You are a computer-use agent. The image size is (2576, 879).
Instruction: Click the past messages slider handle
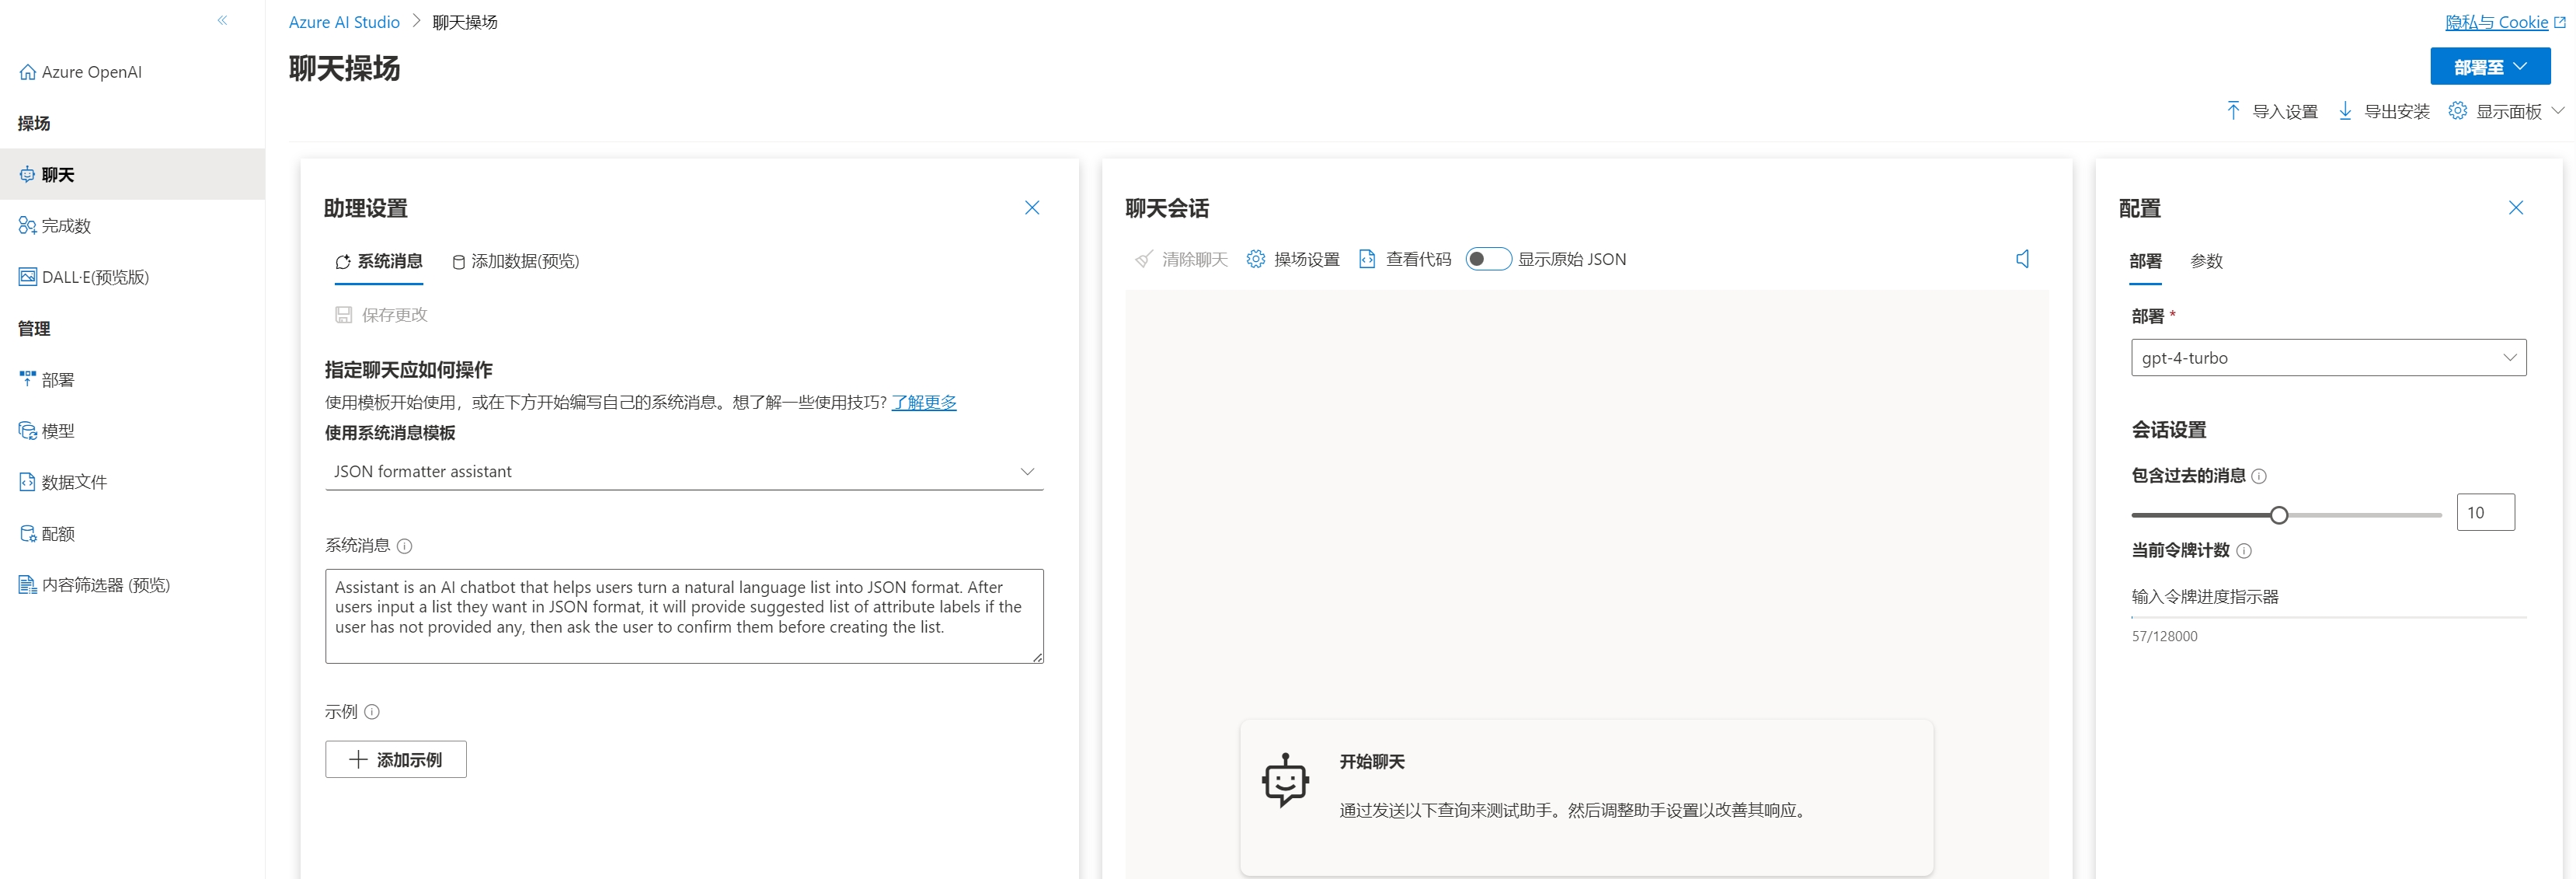coord(2279,515)
